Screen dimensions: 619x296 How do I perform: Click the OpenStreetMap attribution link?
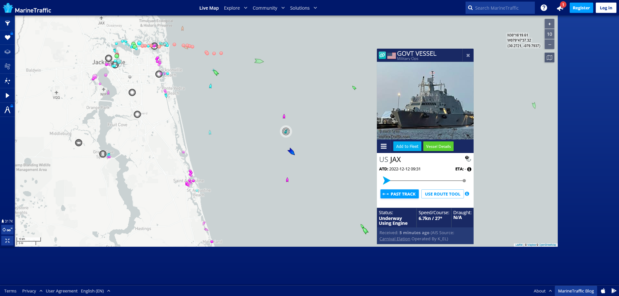547,245
